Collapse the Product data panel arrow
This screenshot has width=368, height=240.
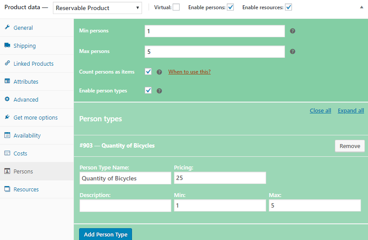click(x=361, y=7)
